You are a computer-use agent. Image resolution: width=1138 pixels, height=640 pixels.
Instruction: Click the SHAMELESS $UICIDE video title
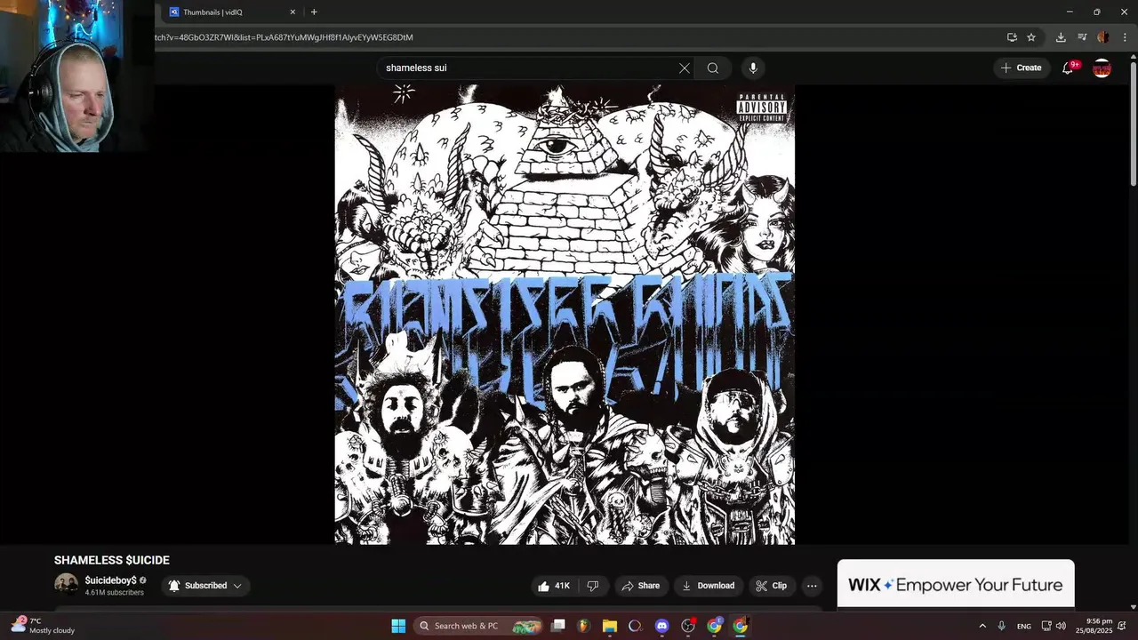click(112, 560)
